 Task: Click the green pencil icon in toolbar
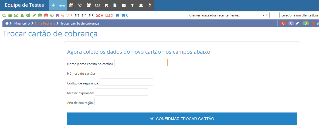coord(34,15)
